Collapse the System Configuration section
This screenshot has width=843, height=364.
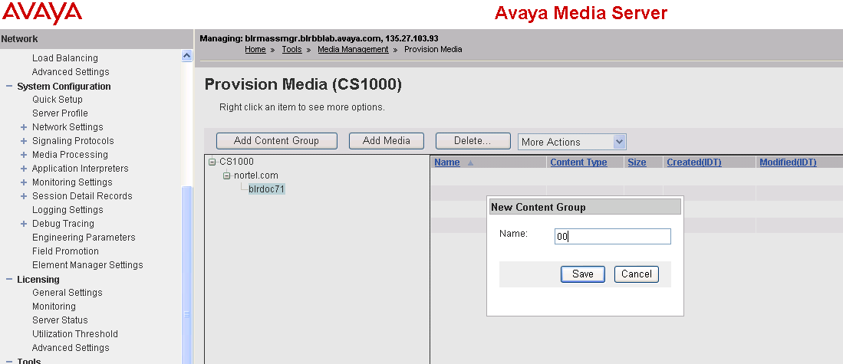[9, 86]
